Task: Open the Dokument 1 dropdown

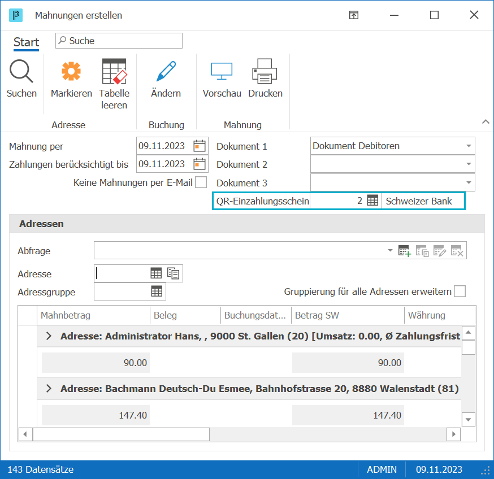Action: pos(469,146)
